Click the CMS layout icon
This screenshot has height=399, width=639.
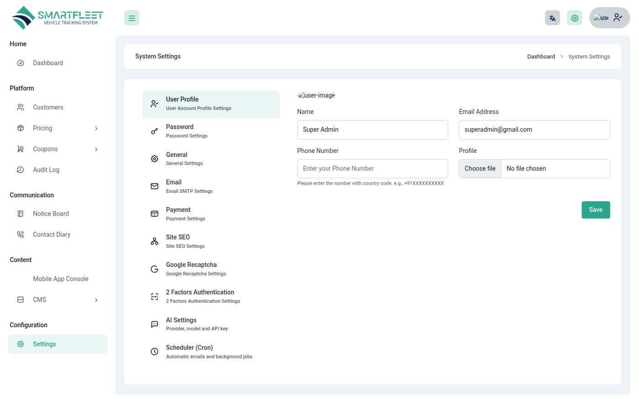pyautogui.click(x=21, y=300)
